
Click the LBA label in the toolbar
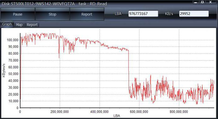point(118,14)
